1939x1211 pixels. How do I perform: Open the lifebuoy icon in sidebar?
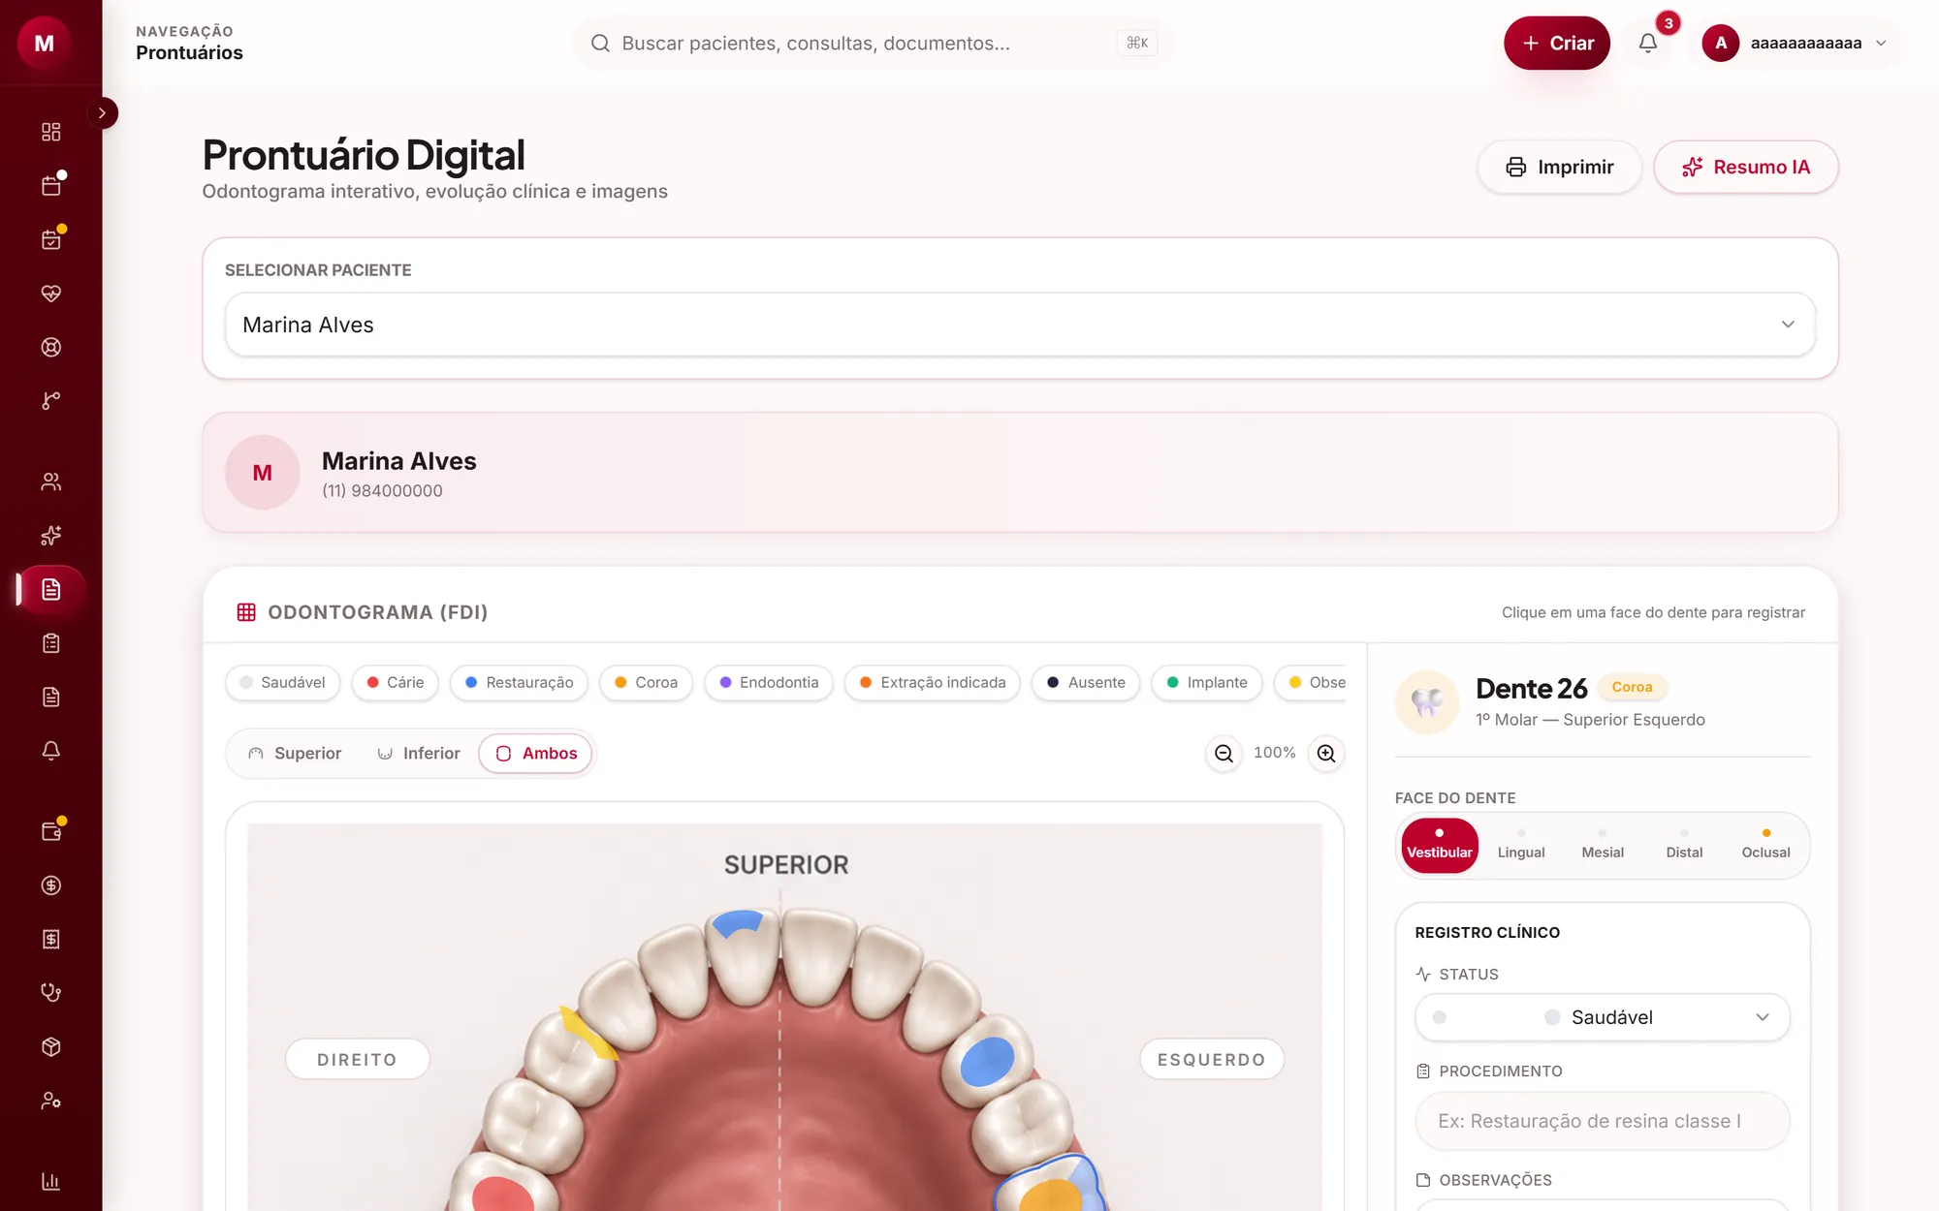pos(51,347)
